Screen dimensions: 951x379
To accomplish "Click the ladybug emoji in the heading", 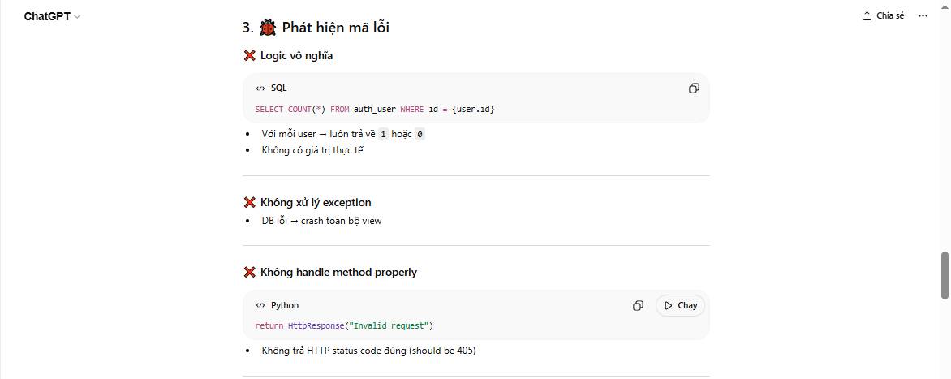I will [x=268, y=28].
